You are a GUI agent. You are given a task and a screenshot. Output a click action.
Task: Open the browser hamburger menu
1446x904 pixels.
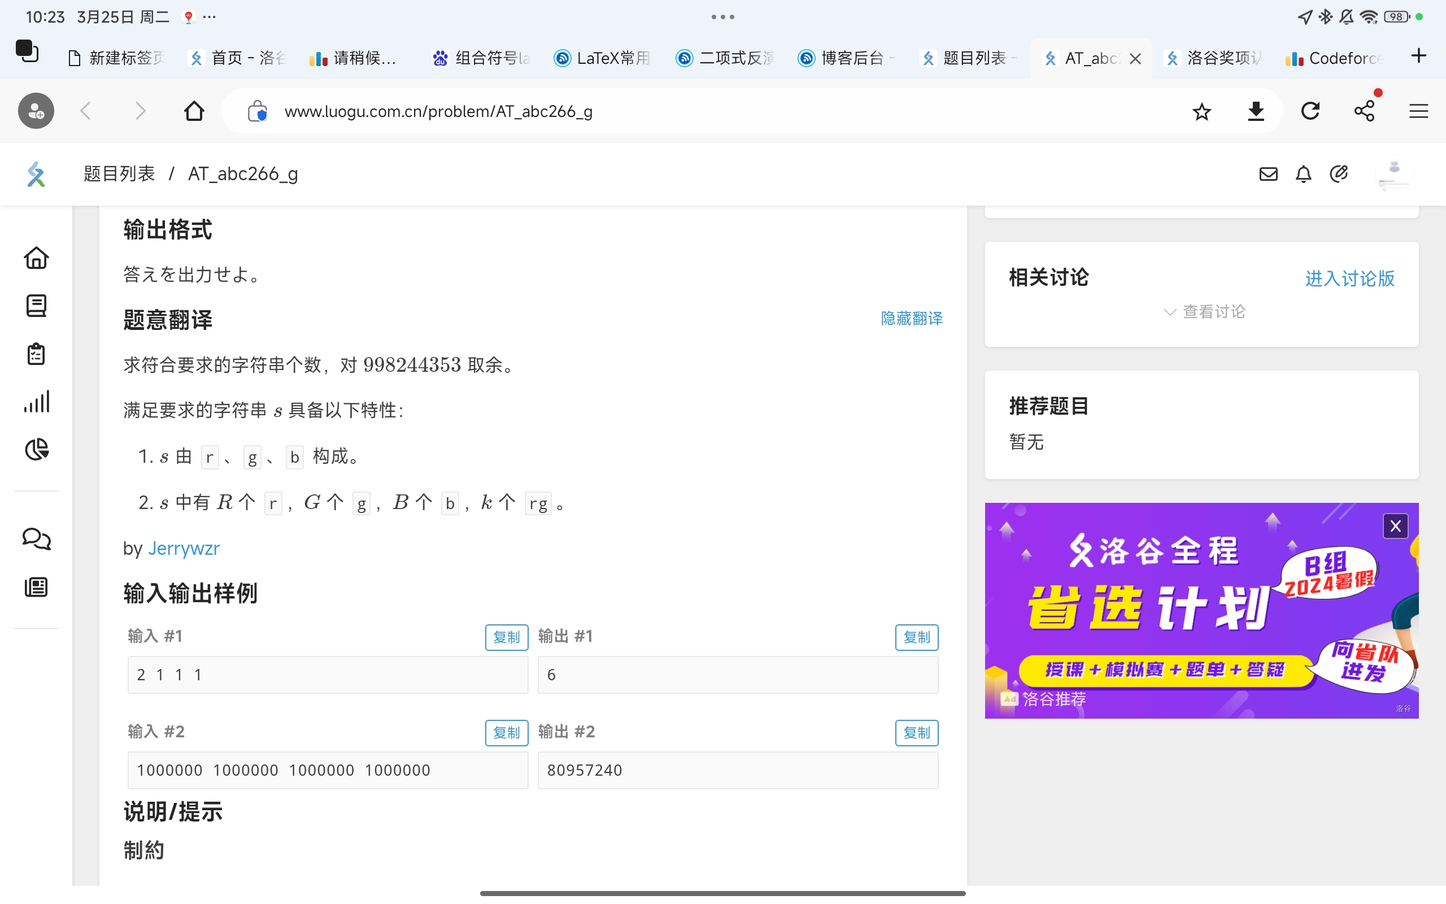point(1418,111)
